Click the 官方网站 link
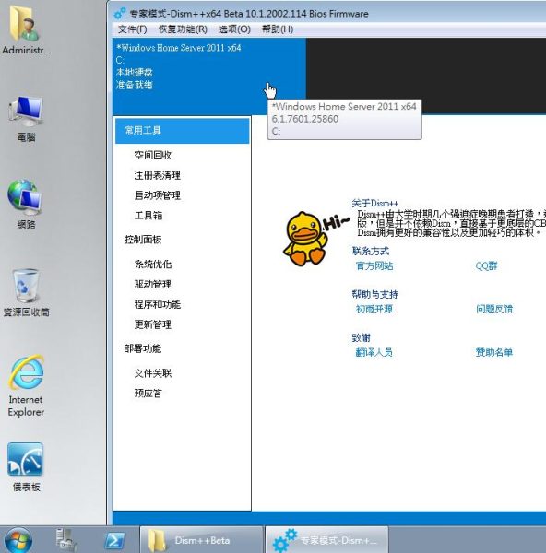The width and height of the screenshot is (546, 553). 374,266
